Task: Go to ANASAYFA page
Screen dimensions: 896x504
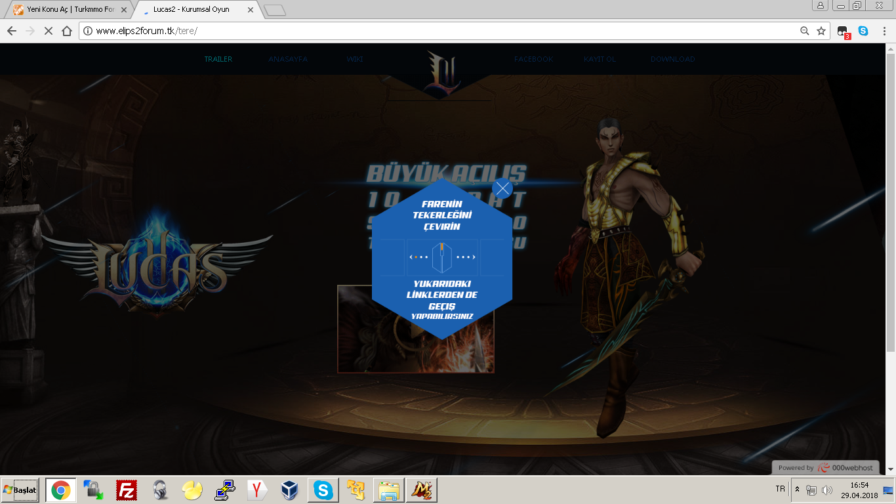Action: click(x=288, y=59)
